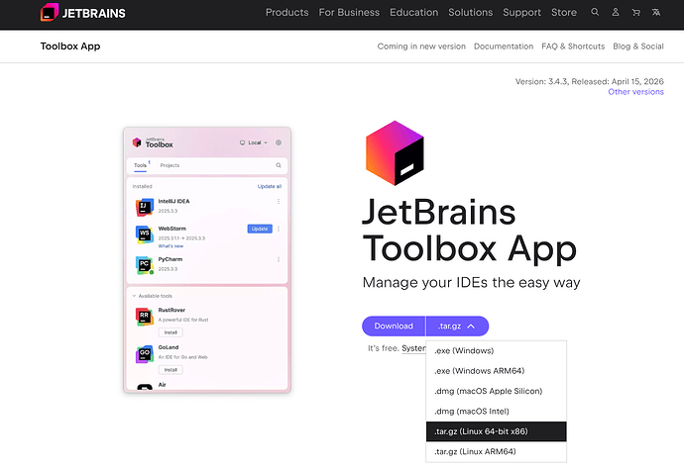Open the shopping cart icon
The image size is (684, 469).
pos(635,12)
